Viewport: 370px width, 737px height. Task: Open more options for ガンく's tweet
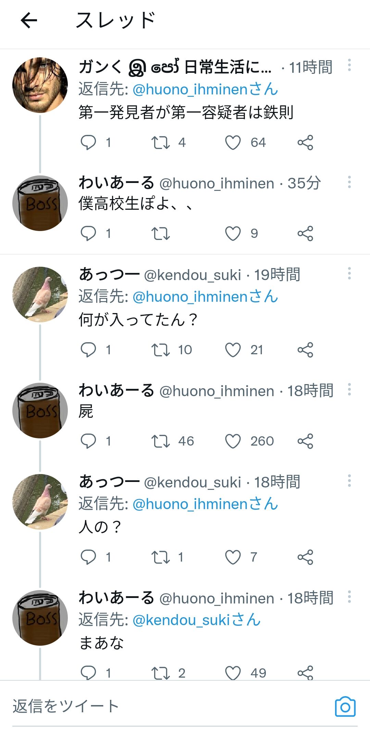coord(349,65)
